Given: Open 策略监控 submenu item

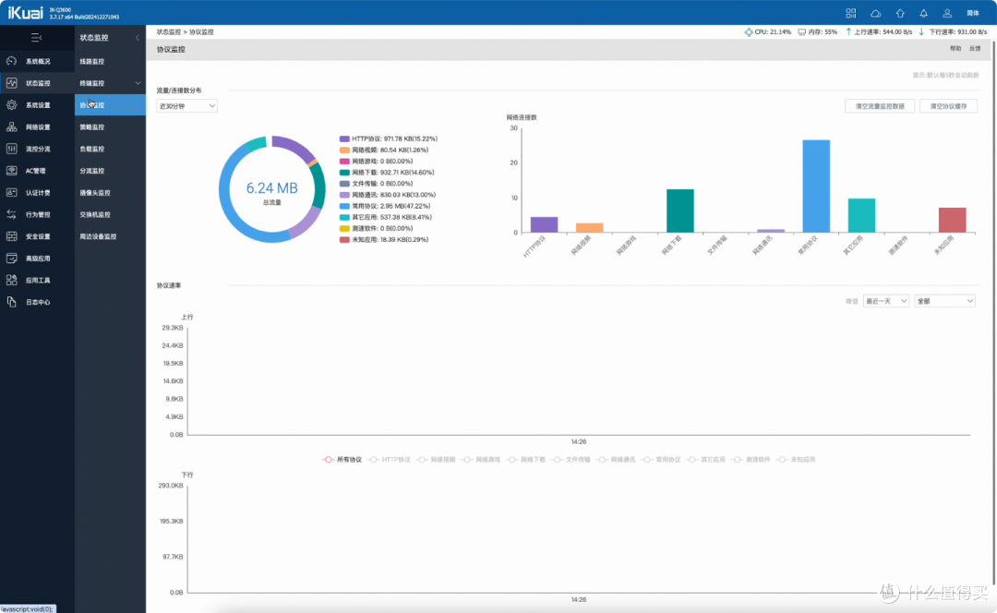Looking at the screenshot, I should pos(92,127).
